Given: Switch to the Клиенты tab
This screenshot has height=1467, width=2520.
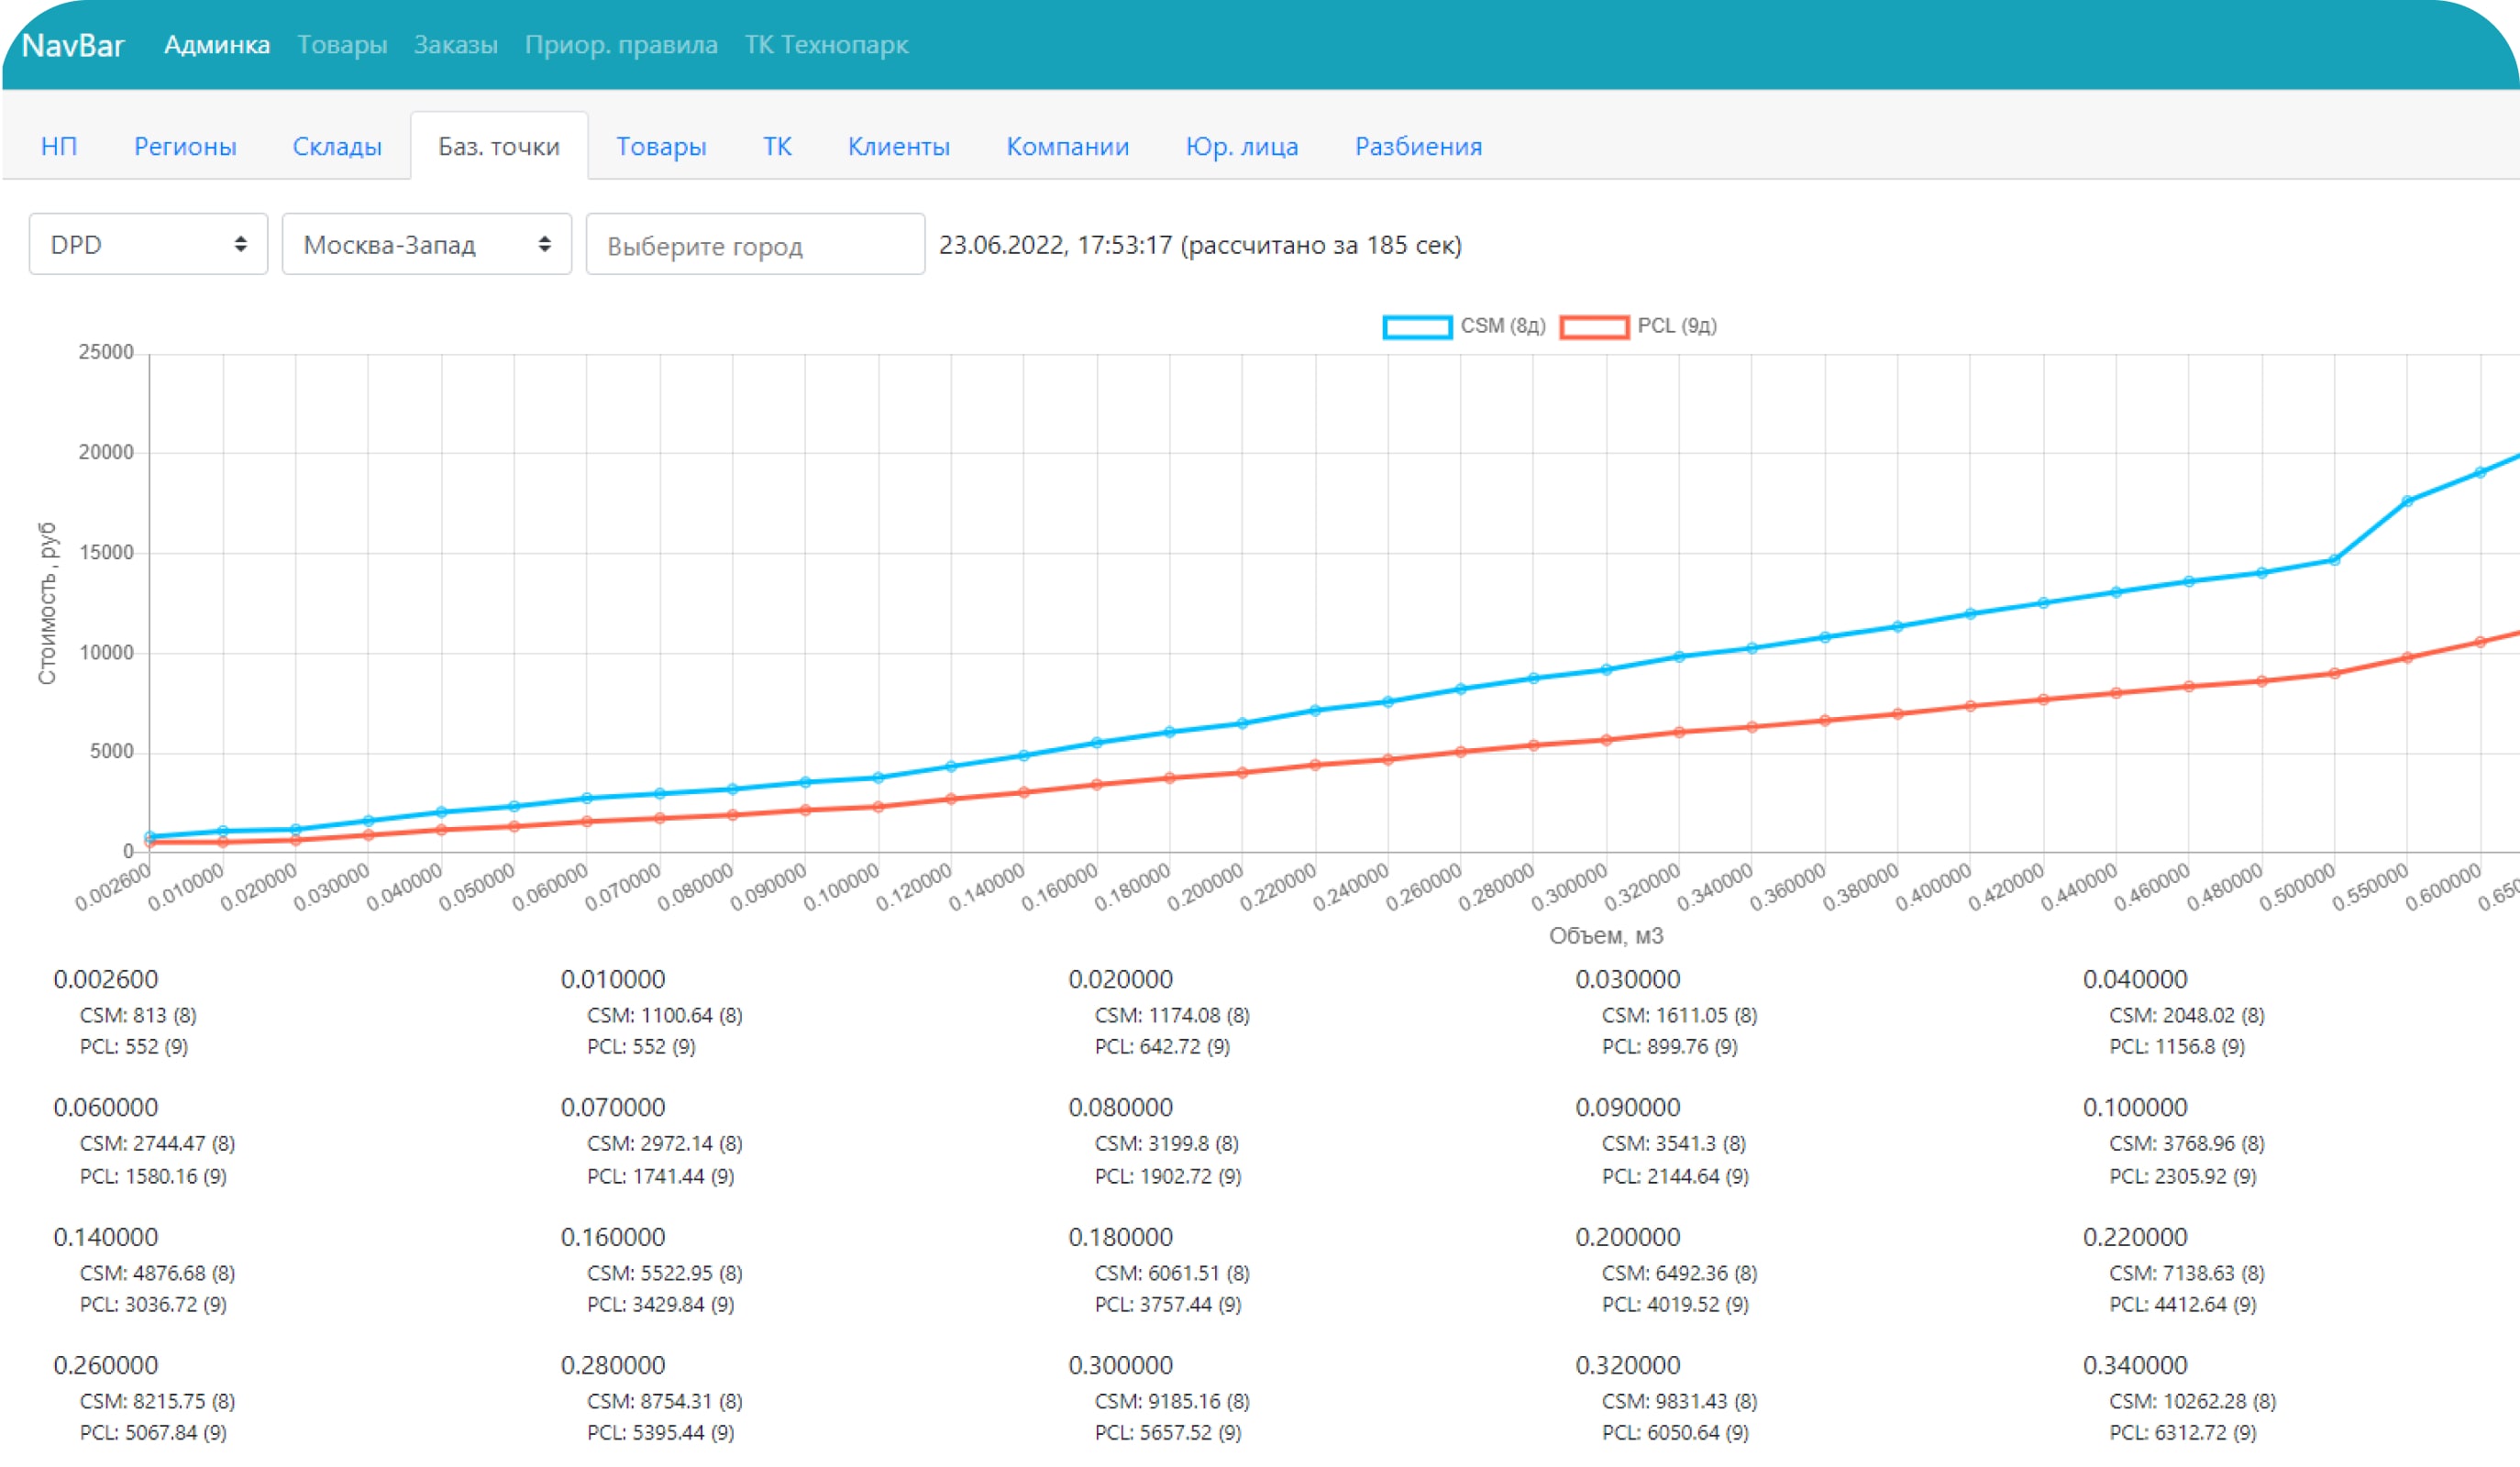Looking at the screenshot, I should 898,146.
